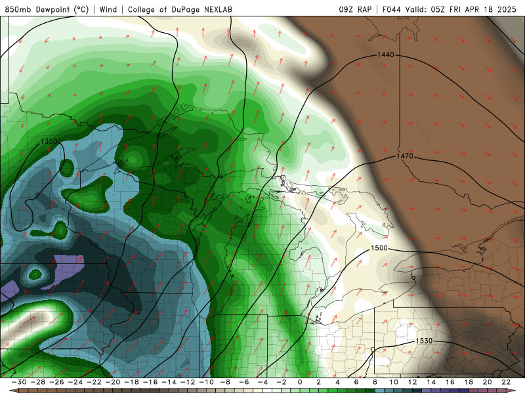This screenshot has width=525, height=394.
Task: Click the negative 2 scale value
Action: [282, 382]
